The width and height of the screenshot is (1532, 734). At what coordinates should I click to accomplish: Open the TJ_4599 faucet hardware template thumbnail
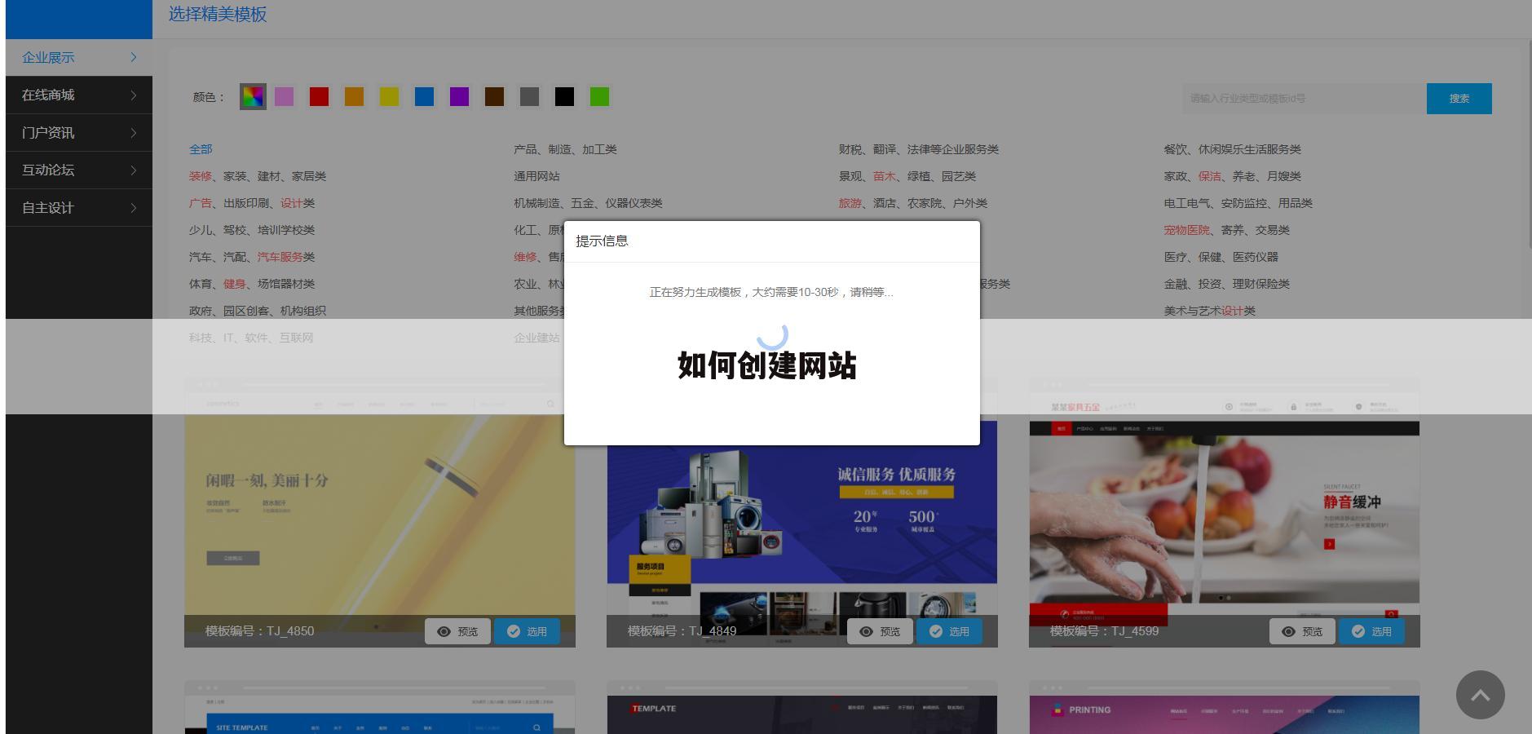click(x=1225, y=514)
